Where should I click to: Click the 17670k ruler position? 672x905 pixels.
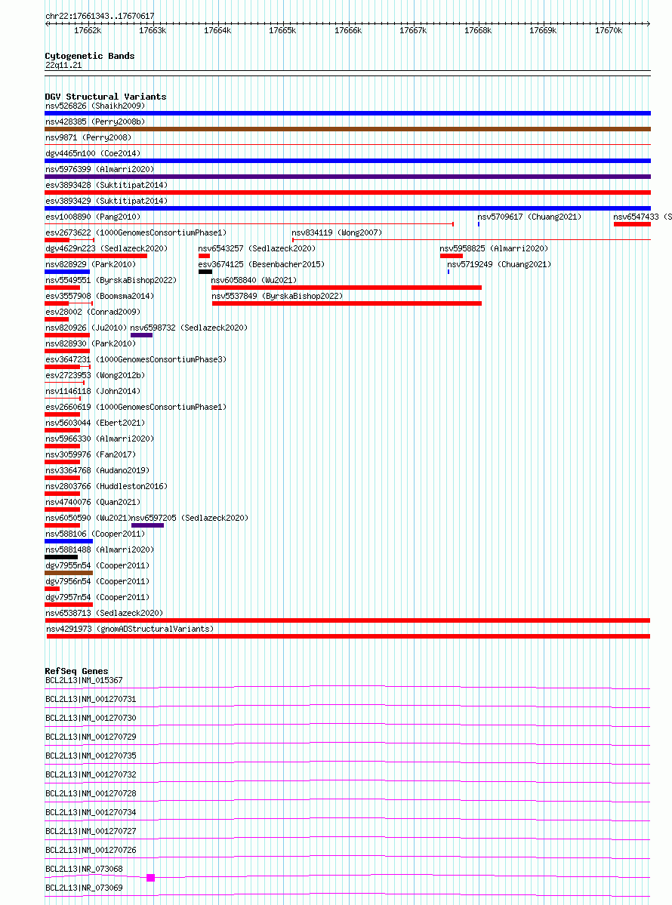[609, 31]
